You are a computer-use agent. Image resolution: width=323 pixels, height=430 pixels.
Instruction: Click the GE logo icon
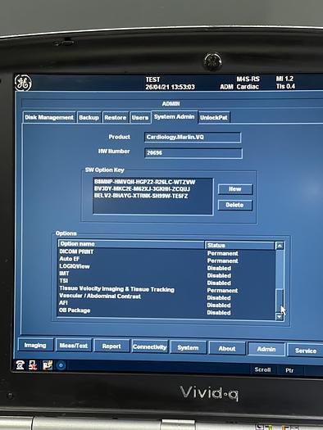(23, 83)
